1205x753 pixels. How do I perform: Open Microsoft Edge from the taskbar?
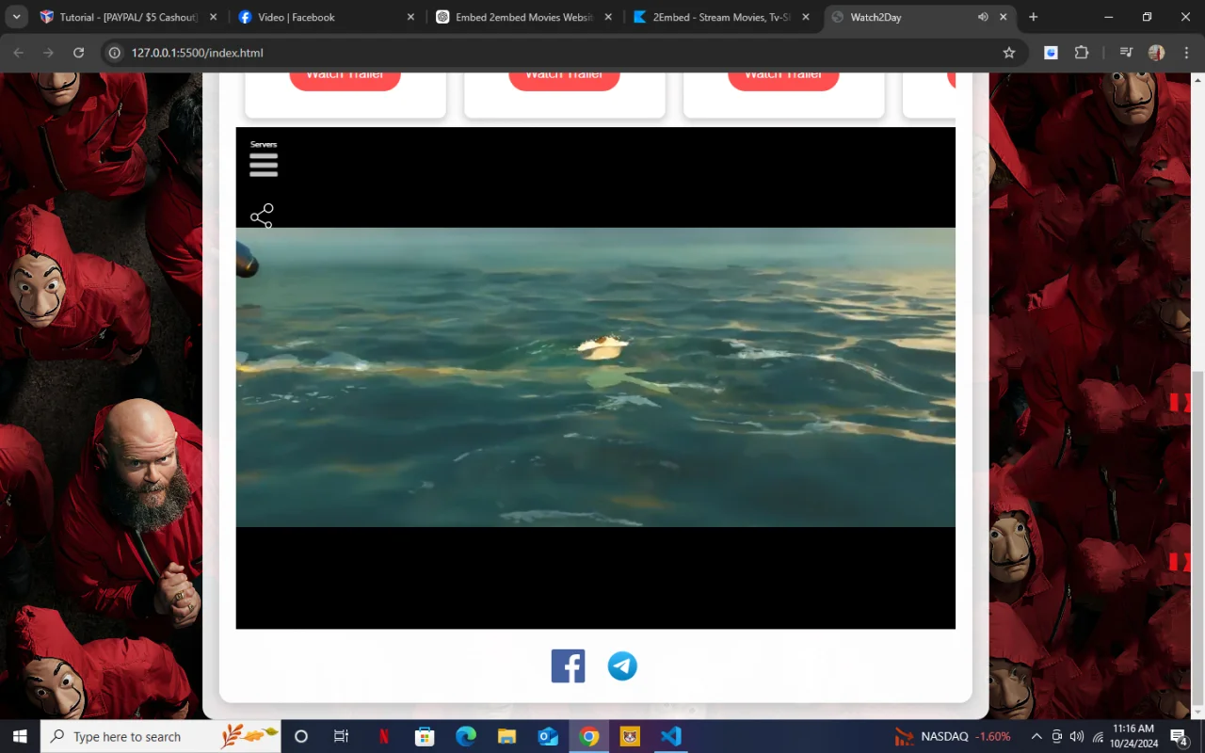coord(466,736)
